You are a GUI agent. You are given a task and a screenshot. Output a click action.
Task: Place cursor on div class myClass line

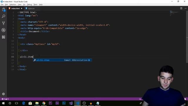pyautogui.click(x=40, y=44)
